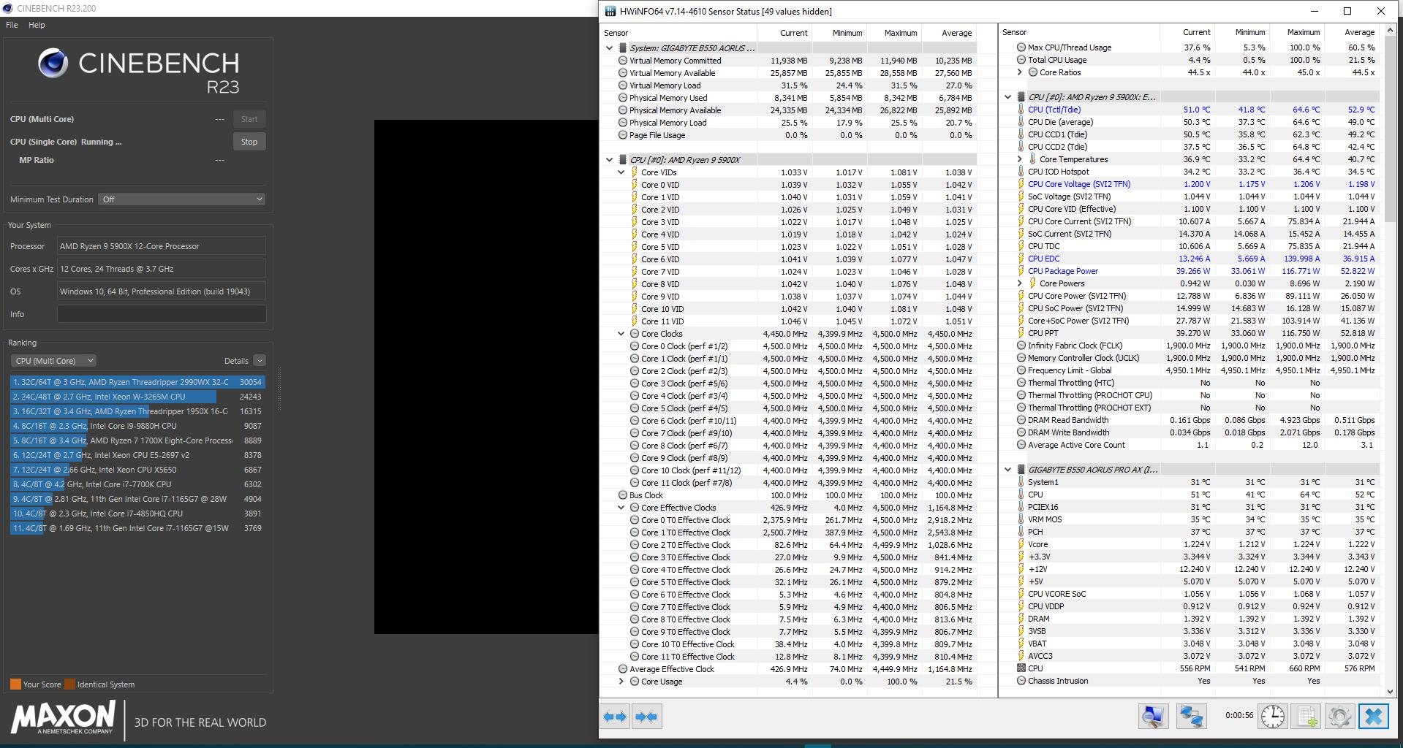The image size is (1403, 748).
Task: Collapse the GIGABYTE B550 AORUS PRO AX group
Action: click(x=1007, y=470)
